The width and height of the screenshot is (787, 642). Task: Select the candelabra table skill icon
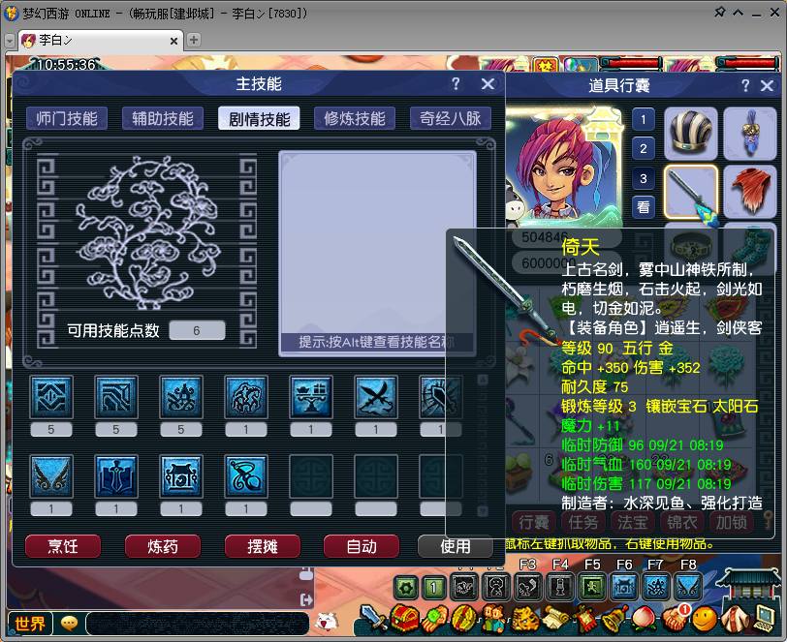(311, 397)
